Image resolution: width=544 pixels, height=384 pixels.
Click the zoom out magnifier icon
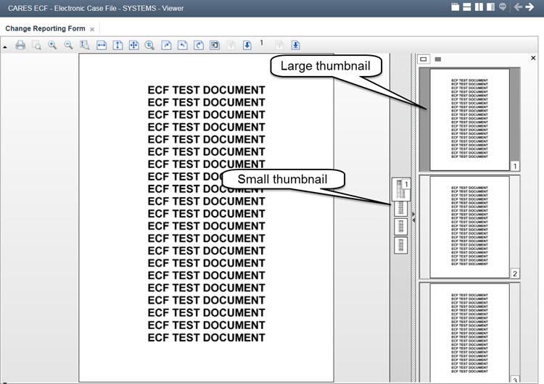click(x=68, y=45)
